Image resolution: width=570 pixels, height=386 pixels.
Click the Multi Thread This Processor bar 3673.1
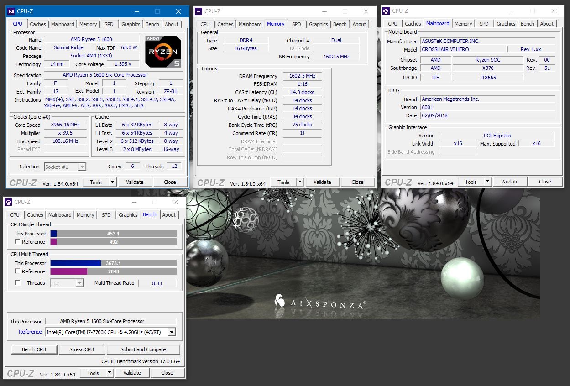pyautogui.click(x=113, y=263)
